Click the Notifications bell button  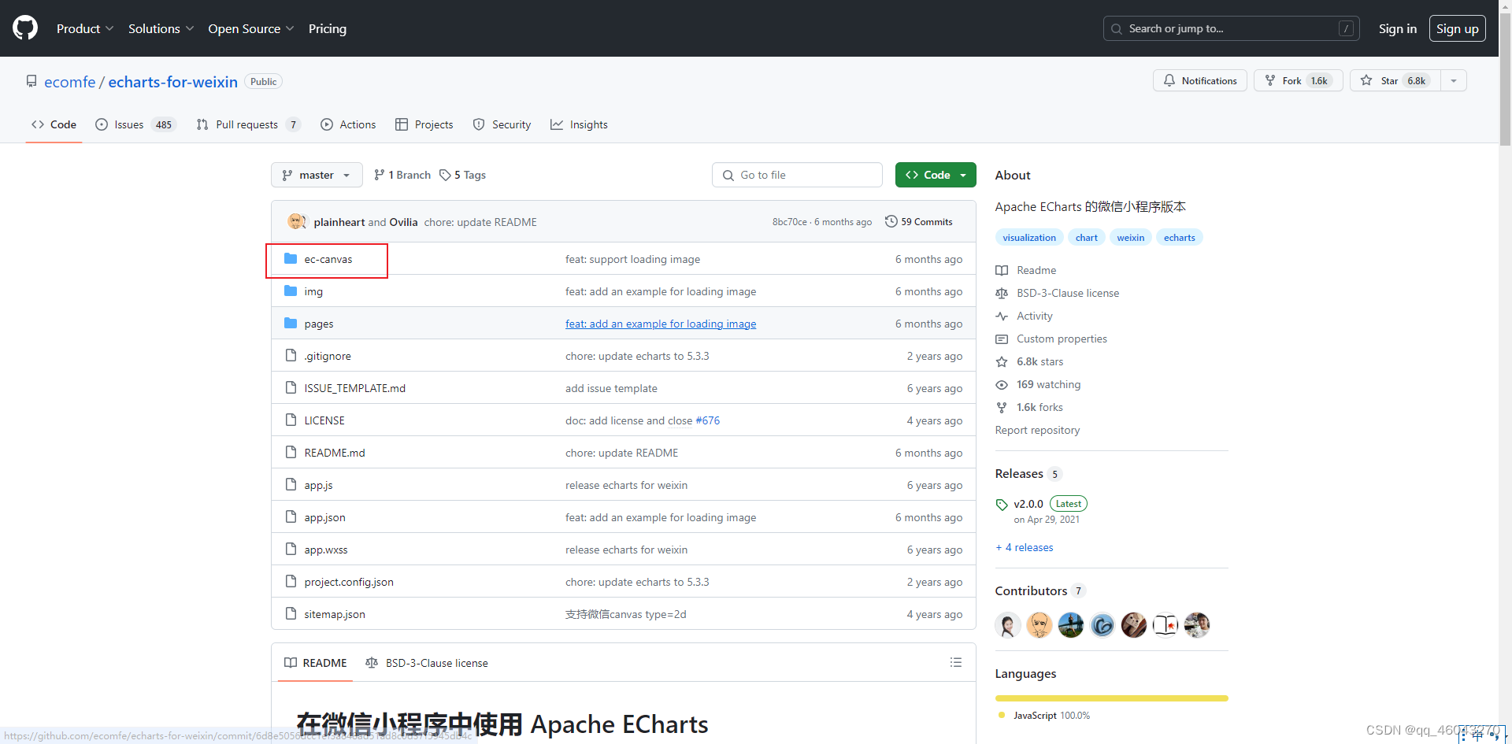(x=1200, y=80)
